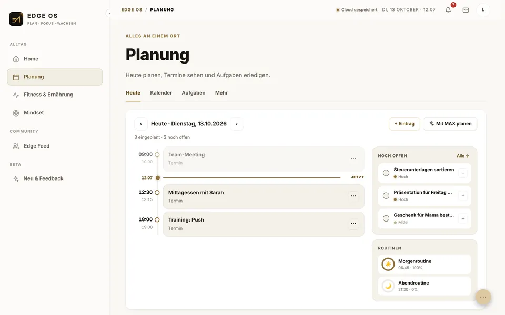Go to next day with right chevron
This screenshot has width=505, height=315.
click(237, 124)
